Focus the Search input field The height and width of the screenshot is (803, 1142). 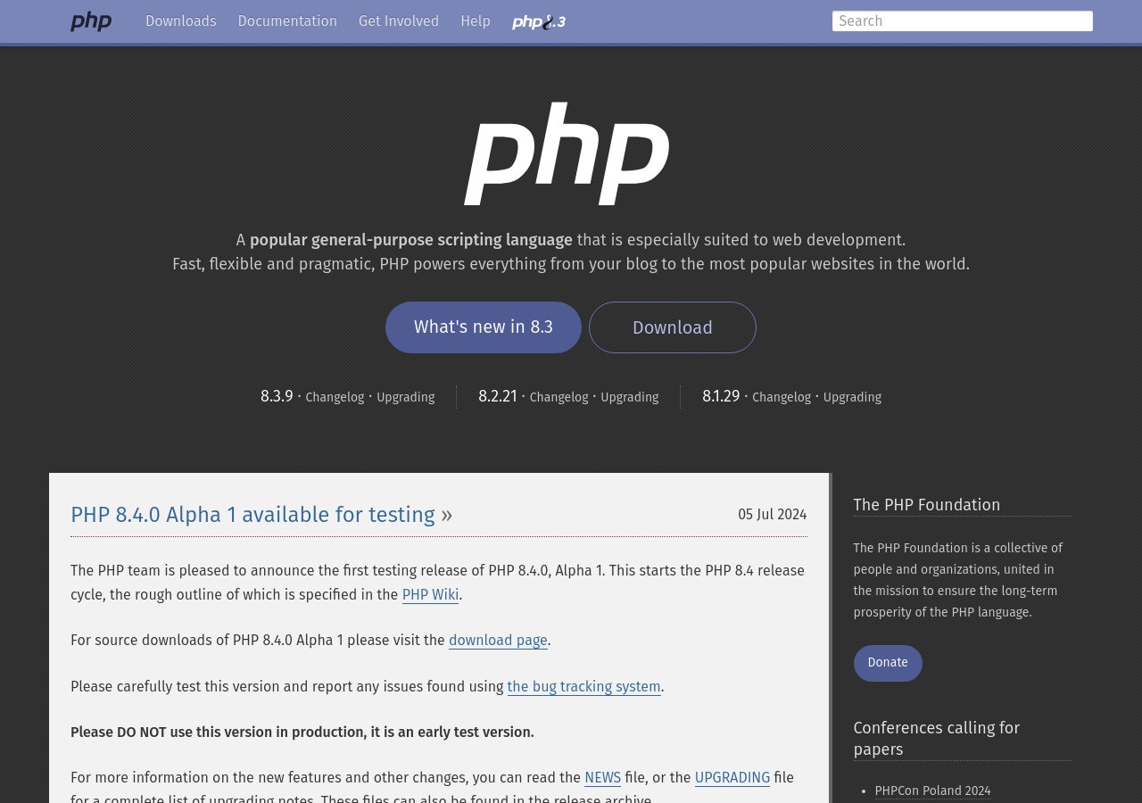coord(962,21)
